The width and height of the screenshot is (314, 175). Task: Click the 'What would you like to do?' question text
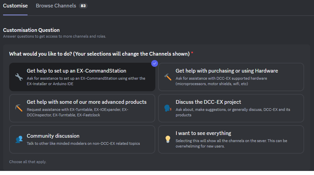tap(99, 54)
